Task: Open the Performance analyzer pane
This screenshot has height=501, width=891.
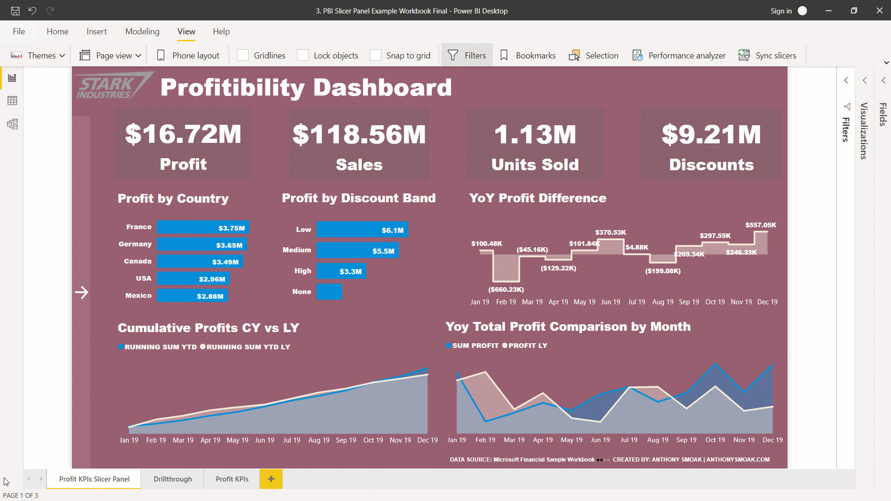Action: tap(679, 55)
